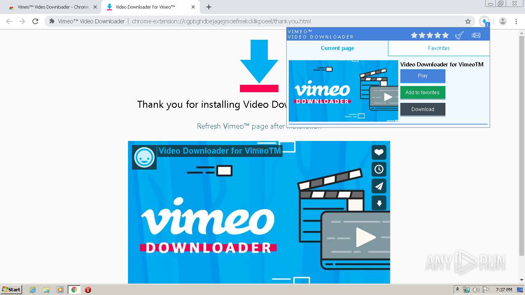The image size is (525, 295).
Task: Click the broom clear icon in popup header
Action: [x=459, y=35]
